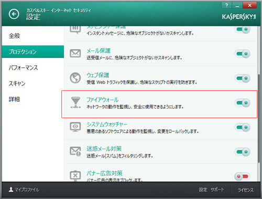This screenshot has width=262, height=199.
Task: Click the description 迷惑メール(スパム)をフィルタリングします
Action: pyautogui.click(x=120, y=156)
